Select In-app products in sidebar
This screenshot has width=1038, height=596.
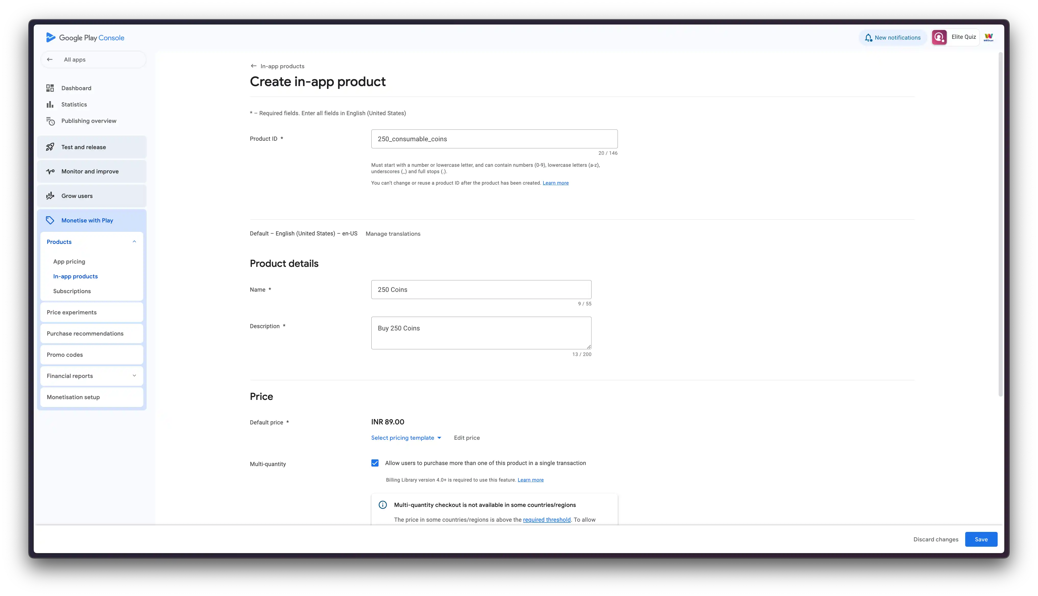pyautogui.click(x=75, y=276)
